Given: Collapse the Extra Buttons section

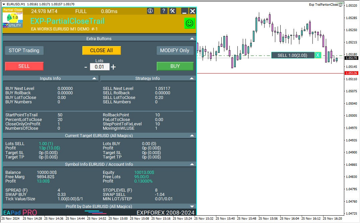Looking at the screenshot, I should tap(192, 39).
